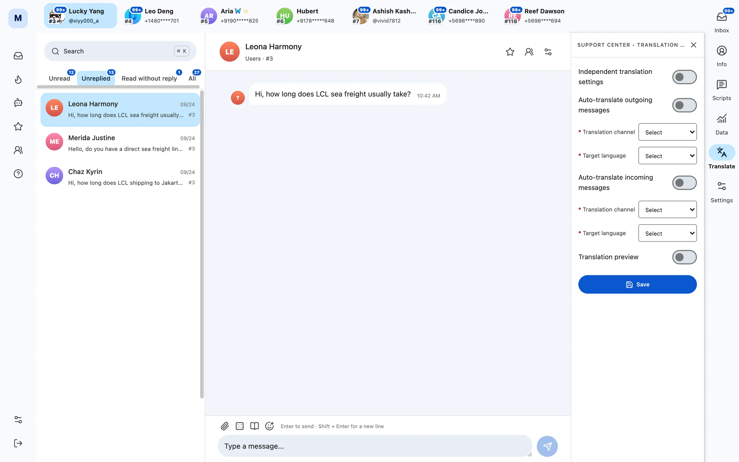The height and width of the screenshot is (462, 739).
Task: Open the help question mark icon
Action: pyautogui.click(x=18, y=174)
